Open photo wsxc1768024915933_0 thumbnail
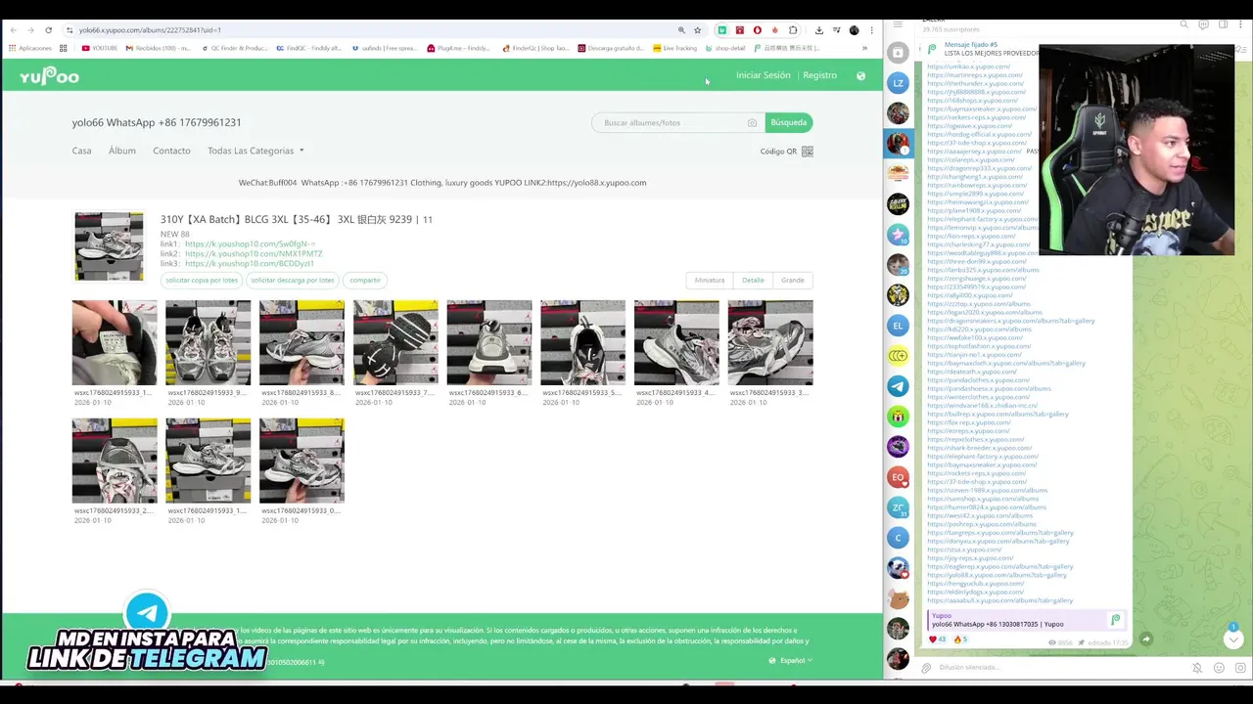1253x704 pixels. coord(302,461)
